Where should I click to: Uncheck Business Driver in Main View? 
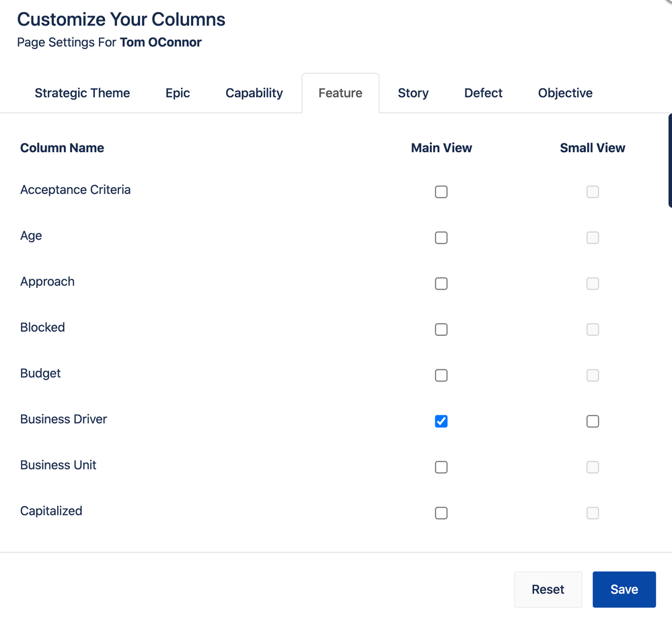pos(441,421)
